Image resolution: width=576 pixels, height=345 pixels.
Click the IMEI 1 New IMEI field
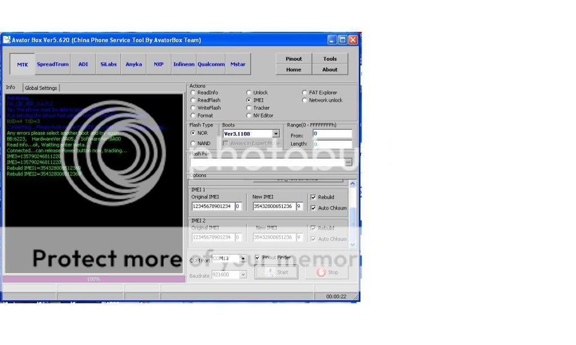[274, 207]
